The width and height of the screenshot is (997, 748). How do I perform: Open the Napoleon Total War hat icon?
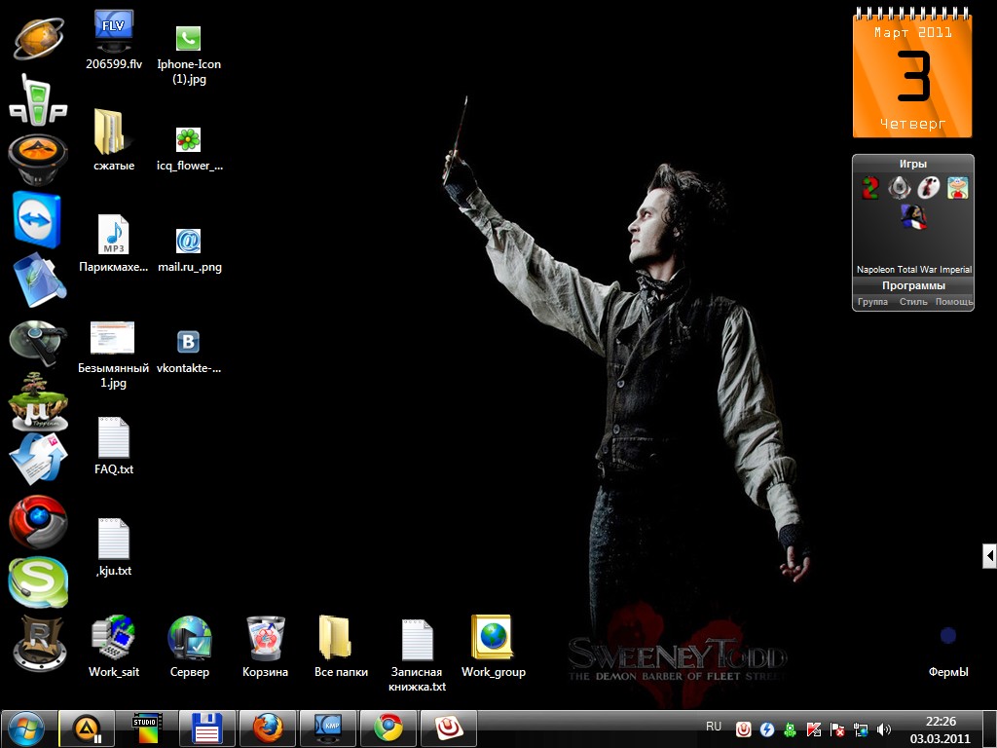click(912, 217)
